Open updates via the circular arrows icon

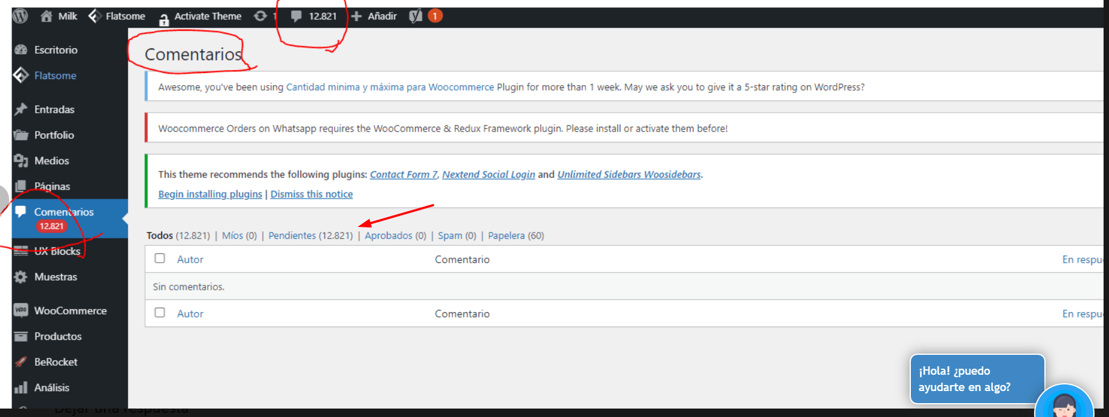tap(260, 16)
